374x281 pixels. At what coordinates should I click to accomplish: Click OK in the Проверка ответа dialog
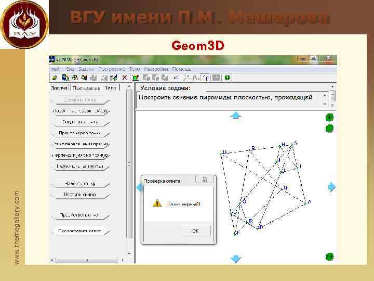(x=195, y=231)
